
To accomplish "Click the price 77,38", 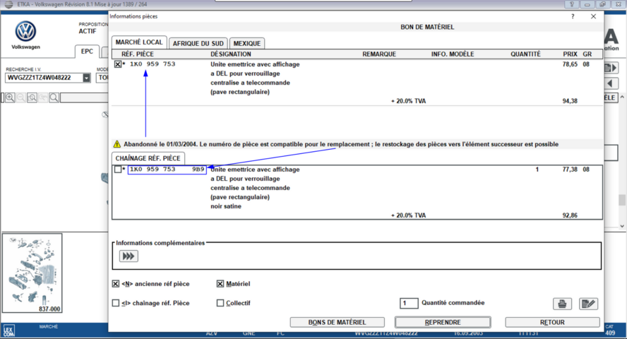I will [570, 169].
